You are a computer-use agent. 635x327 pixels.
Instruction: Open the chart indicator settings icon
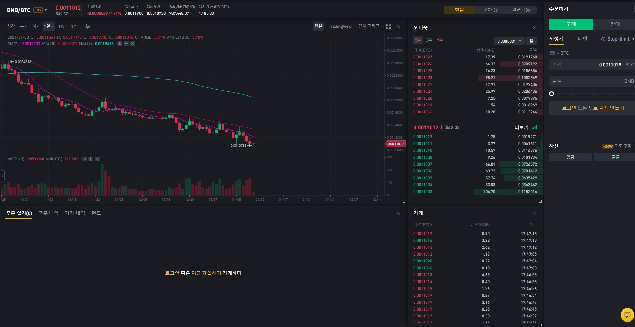point(88,26)
